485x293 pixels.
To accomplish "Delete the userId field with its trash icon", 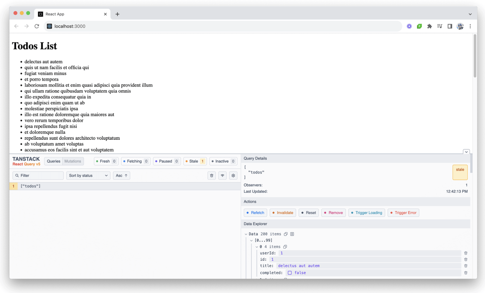I will (466, 253).
